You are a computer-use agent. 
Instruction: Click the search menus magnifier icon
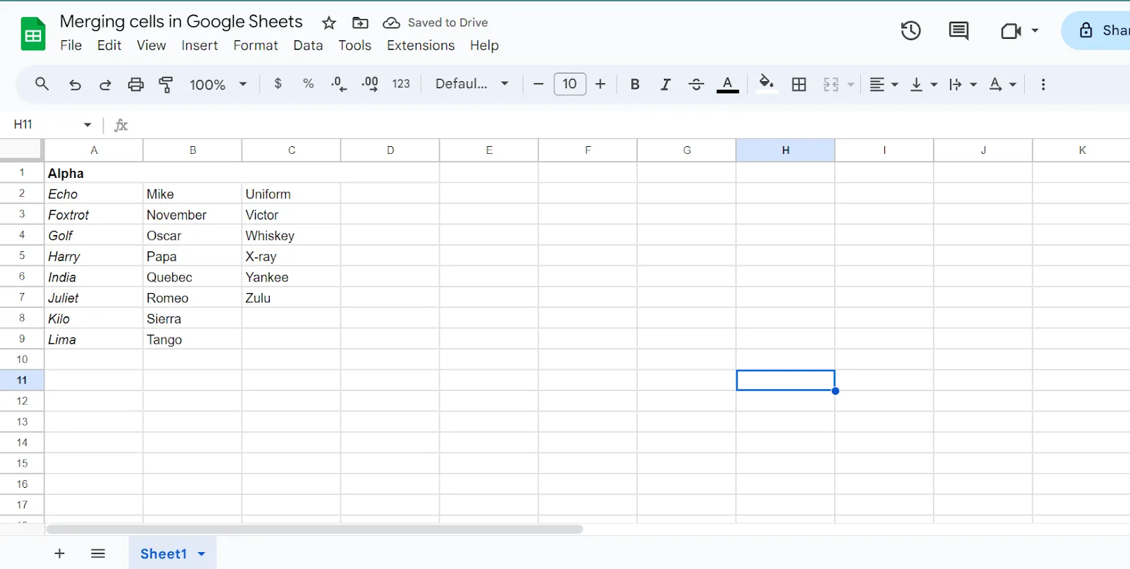tap(42, 84)
